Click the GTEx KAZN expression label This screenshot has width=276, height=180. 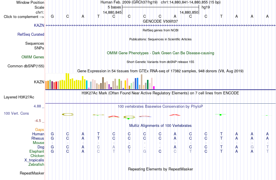[39, 82]
